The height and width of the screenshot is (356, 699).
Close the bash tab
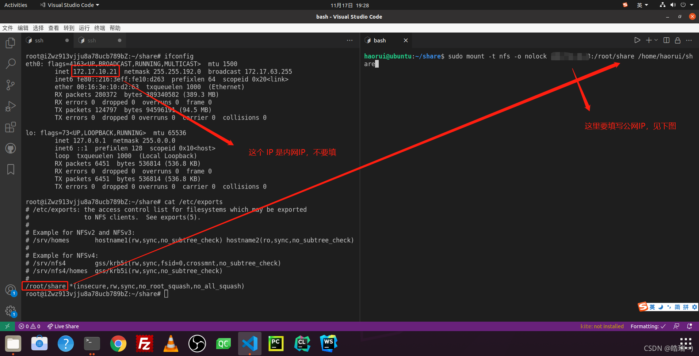pyautogui.click(x=405, y=40)
